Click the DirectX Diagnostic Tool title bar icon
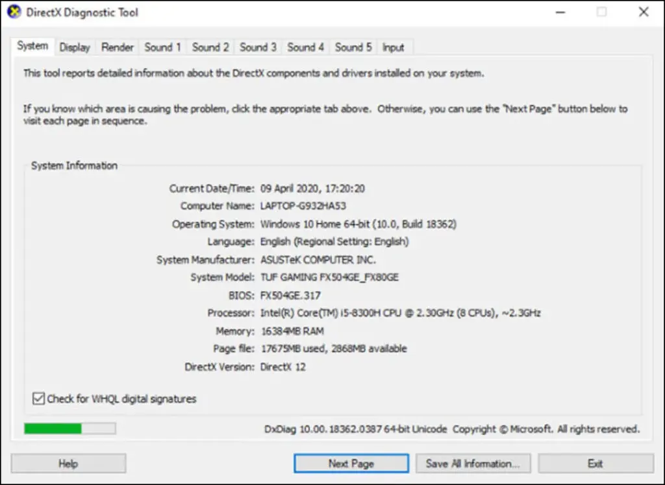 (x=14, y=12)
